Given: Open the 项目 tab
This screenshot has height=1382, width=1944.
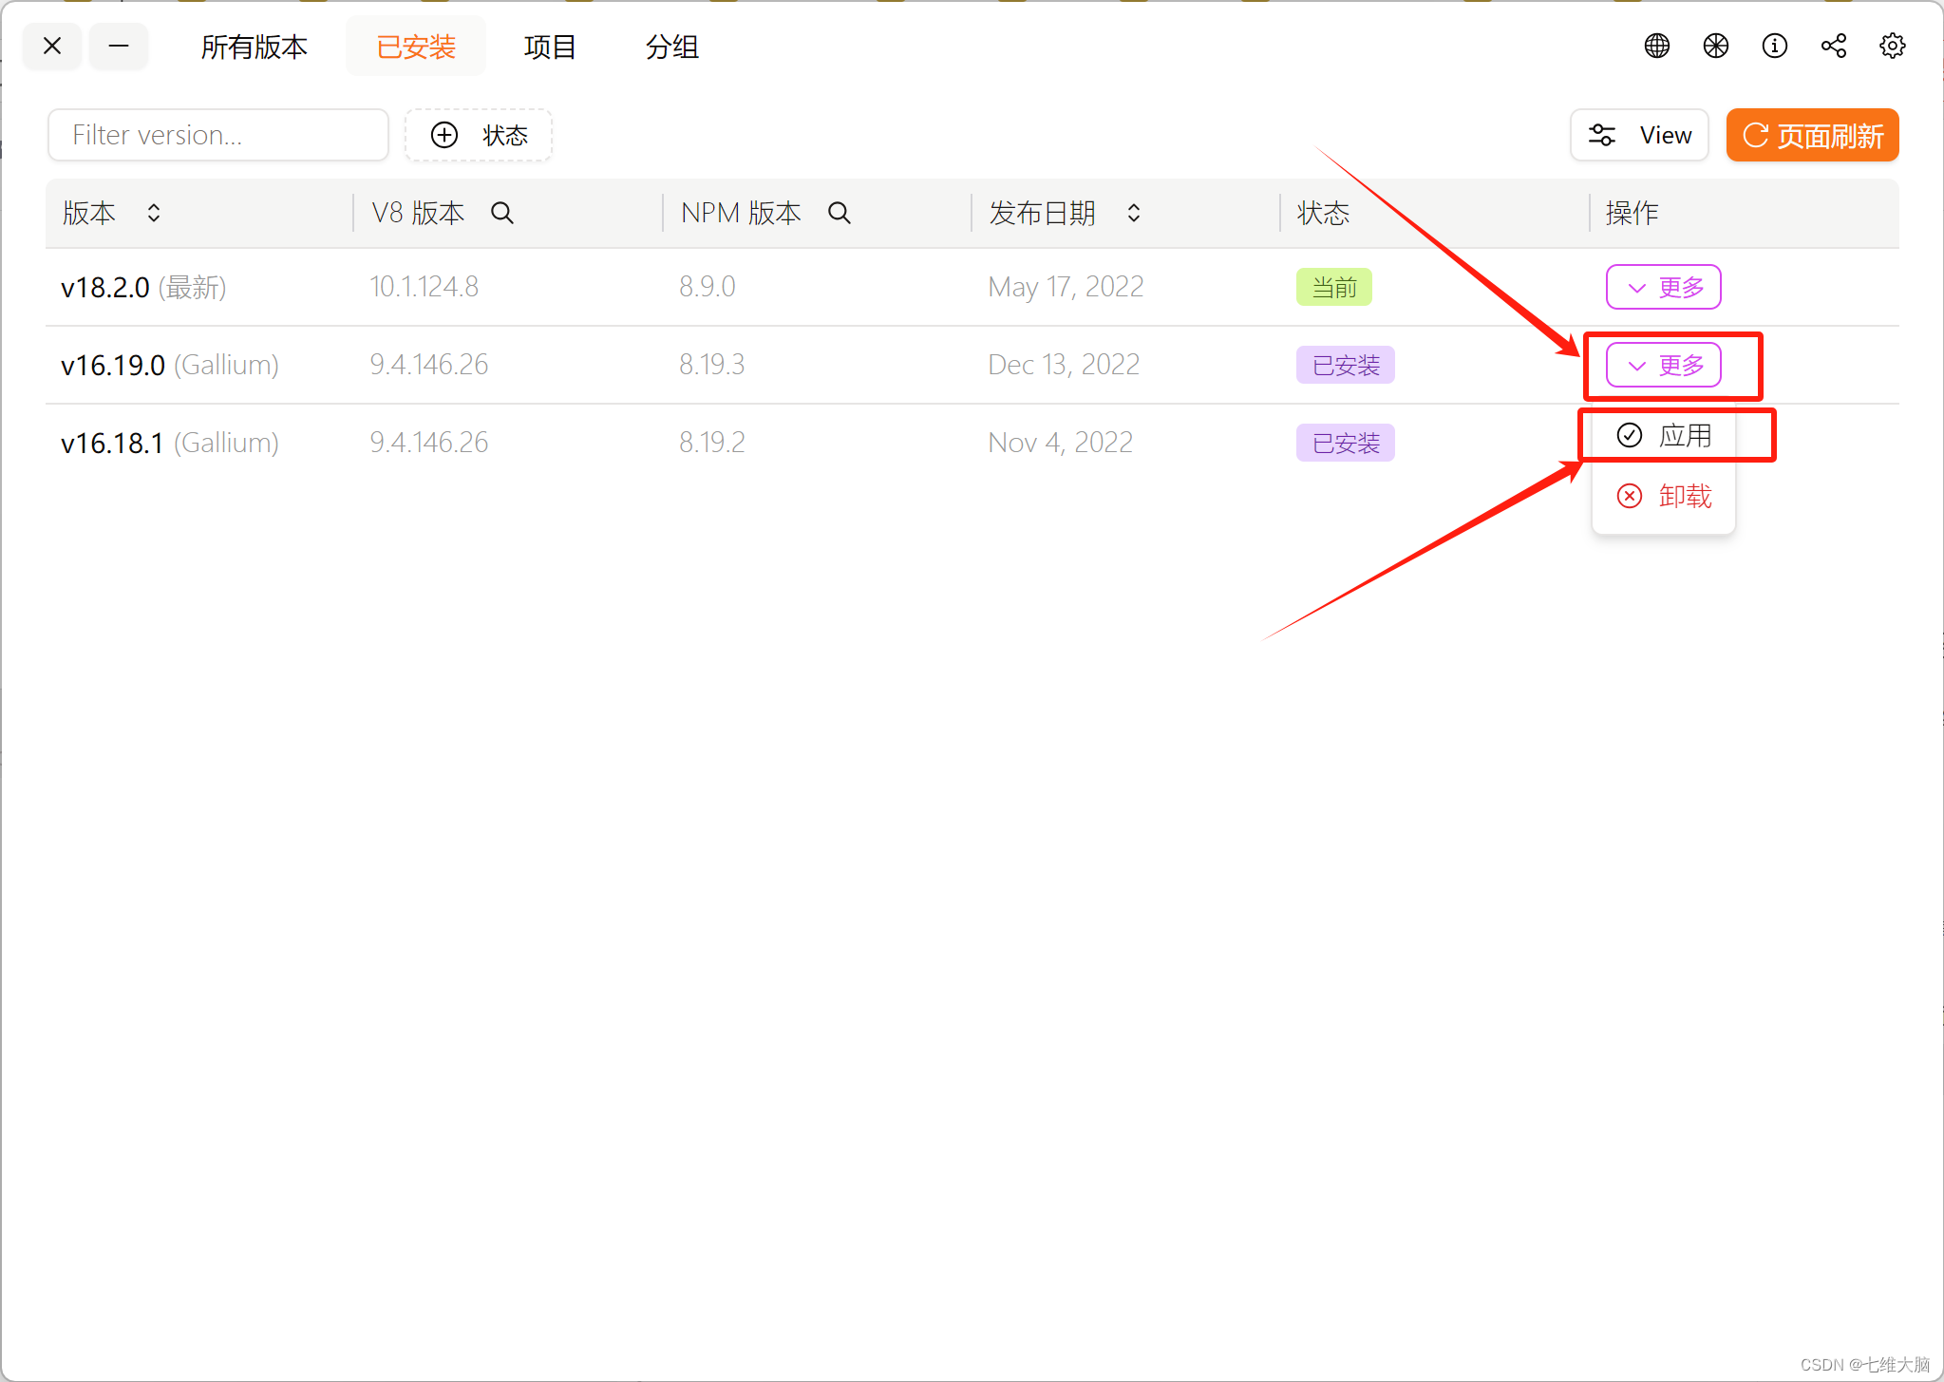Looking at the screenshot, I should click(550, 47).
